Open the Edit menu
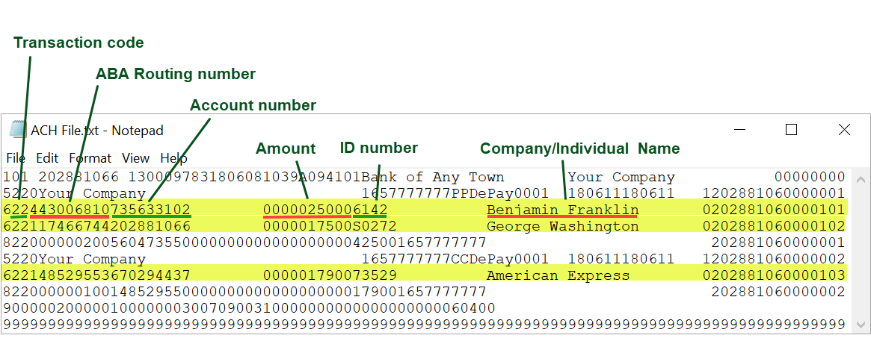The width and height of the screenshot is (871, 344). click(x=47, y=158)
